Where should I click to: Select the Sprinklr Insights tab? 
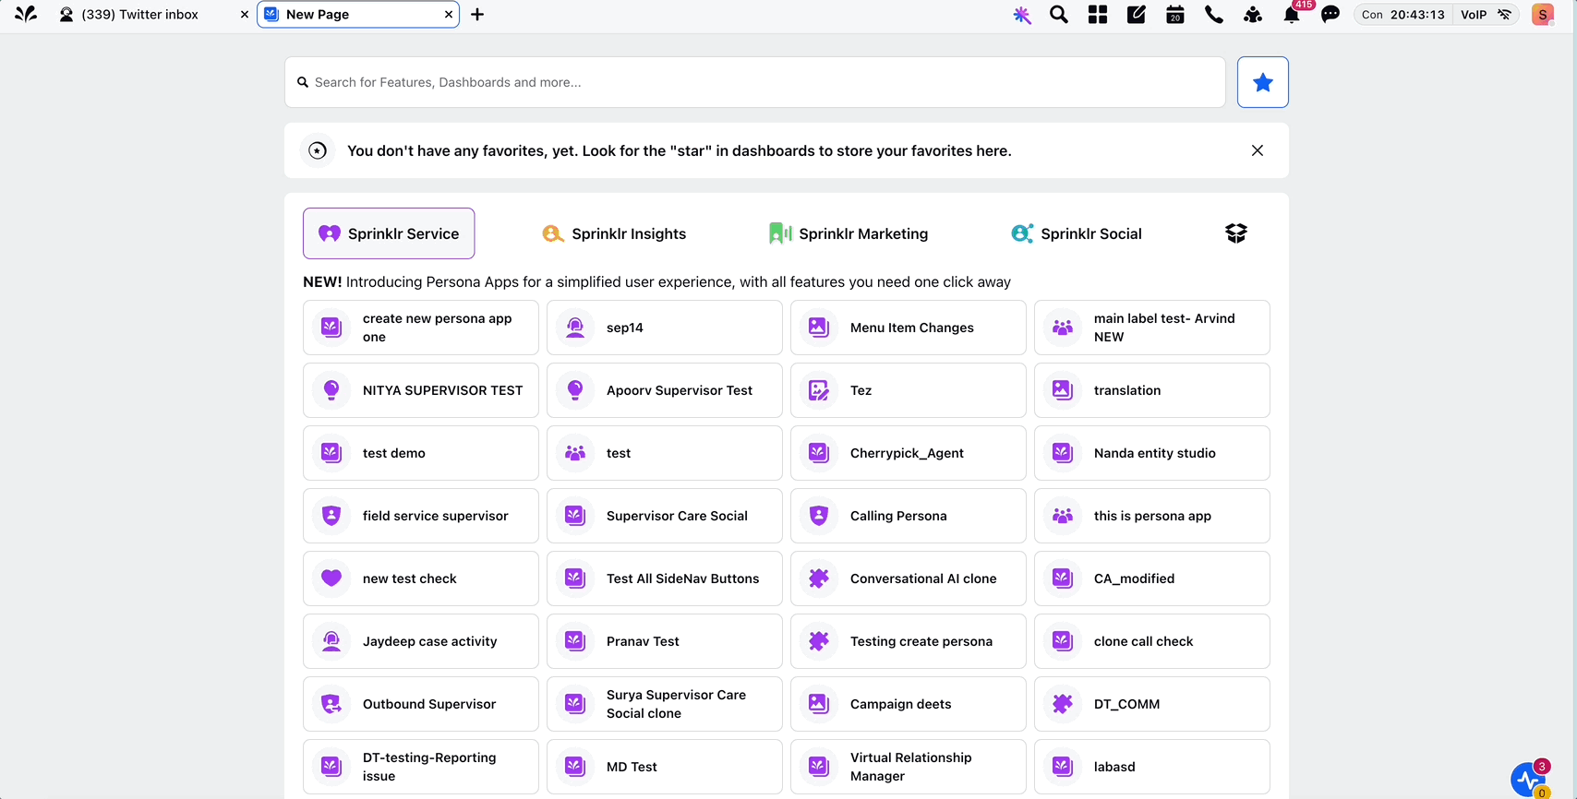(x=614, y=233)
